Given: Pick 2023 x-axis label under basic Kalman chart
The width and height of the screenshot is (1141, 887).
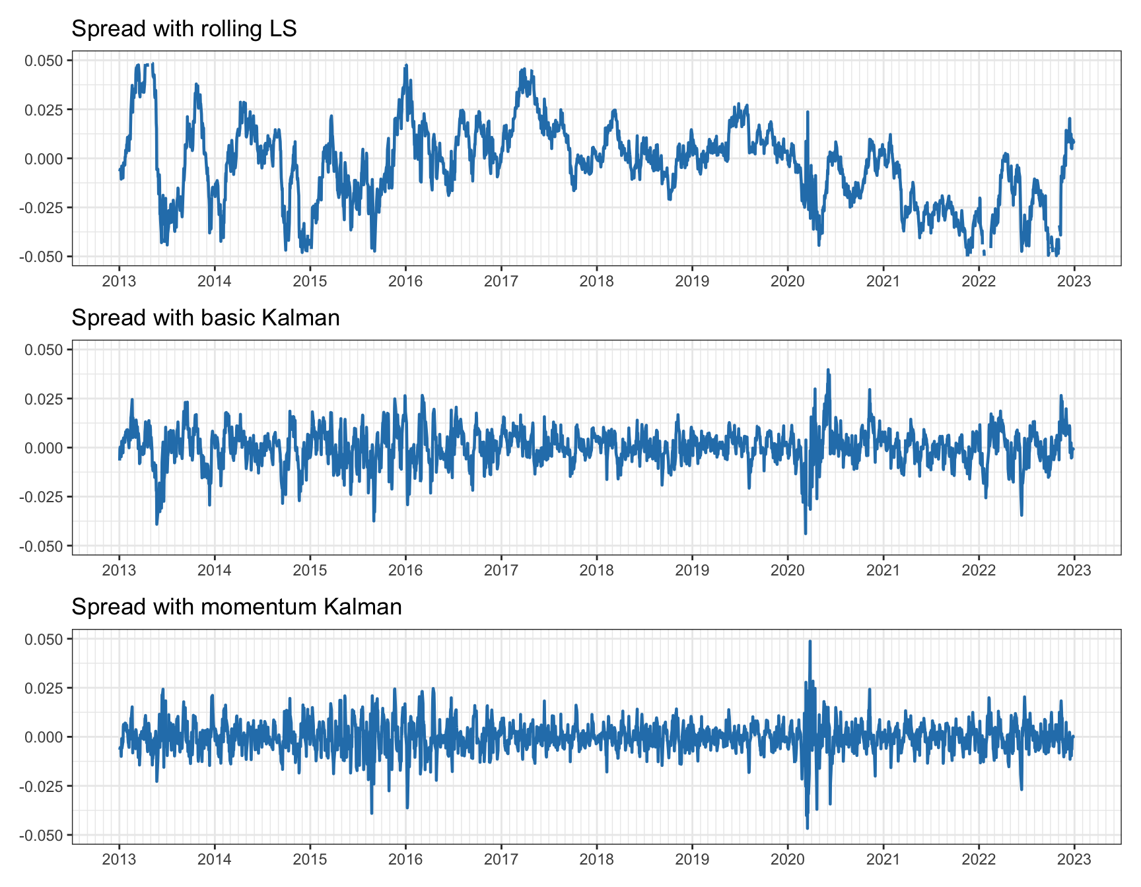Looking at the screenshot, I should pyautogui.click(x=1074, y=570).
